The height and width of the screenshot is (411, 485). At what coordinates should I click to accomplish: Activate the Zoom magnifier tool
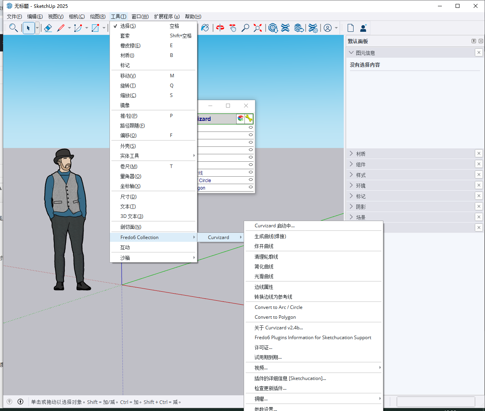click(x=245, y=28)
